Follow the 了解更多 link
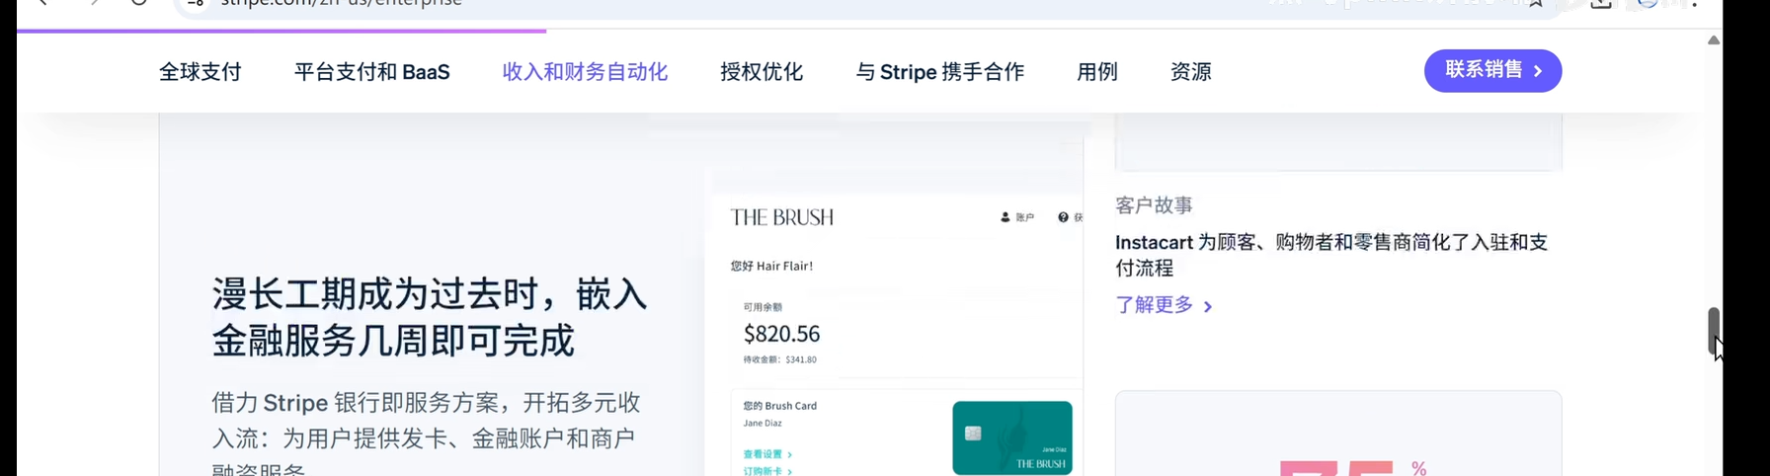The height and width of the screenshot is (476, 1770). 1164,305
